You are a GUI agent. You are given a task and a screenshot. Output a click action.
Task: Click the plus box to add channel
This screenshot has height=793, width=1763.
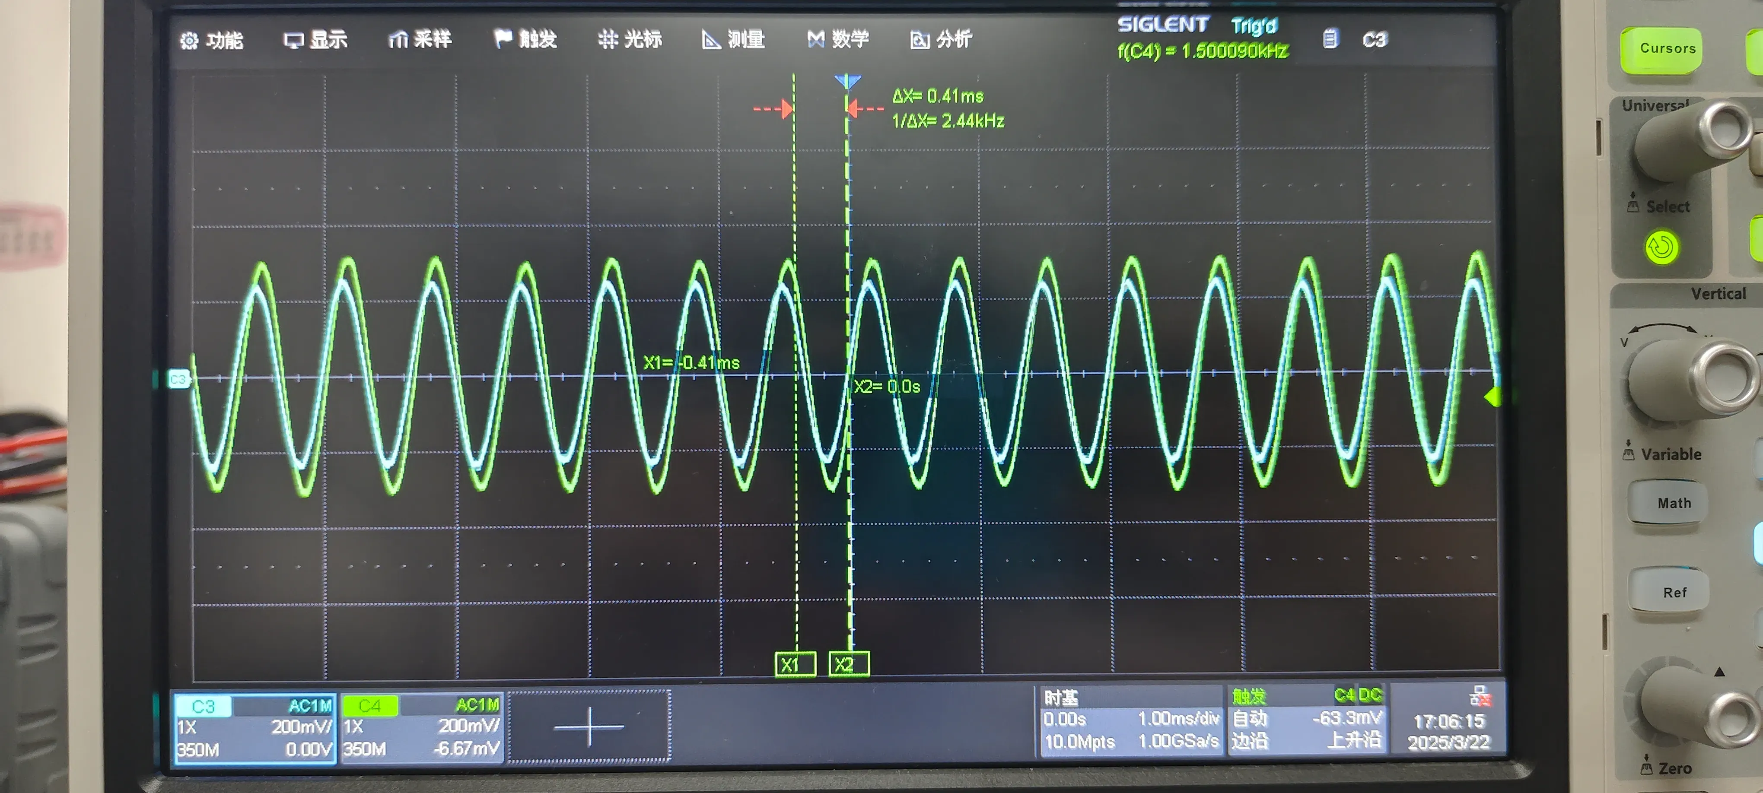(x=589, y=726)
